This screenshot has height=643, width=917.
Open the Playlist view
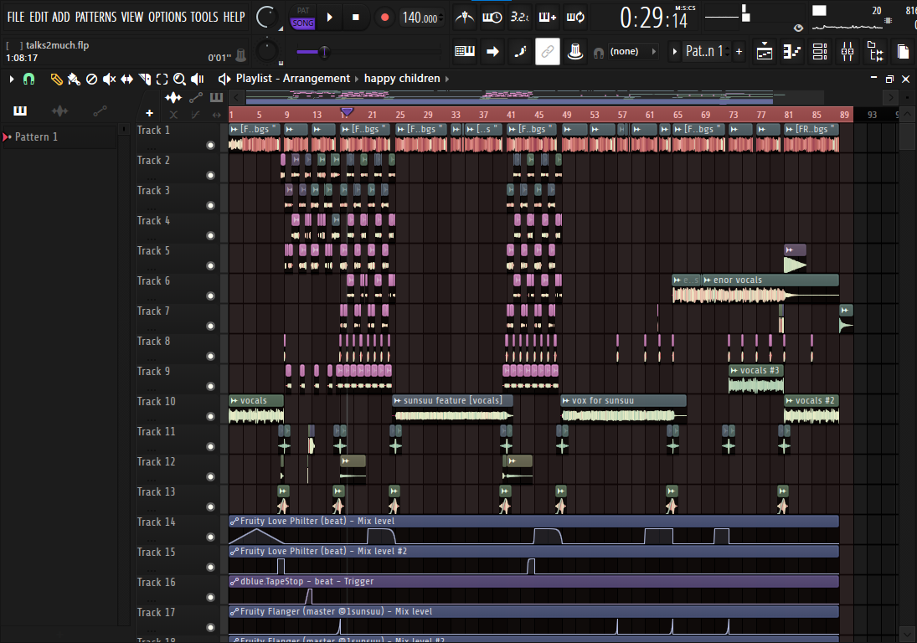coord(765,51)
